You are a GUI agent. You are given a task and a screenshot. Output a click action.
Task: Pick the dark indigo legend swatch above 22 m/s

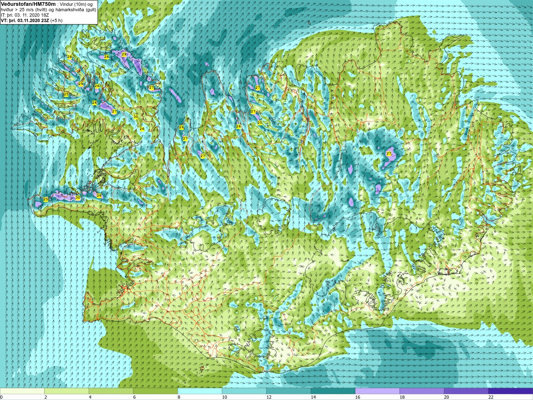click(x=511, y=391)
